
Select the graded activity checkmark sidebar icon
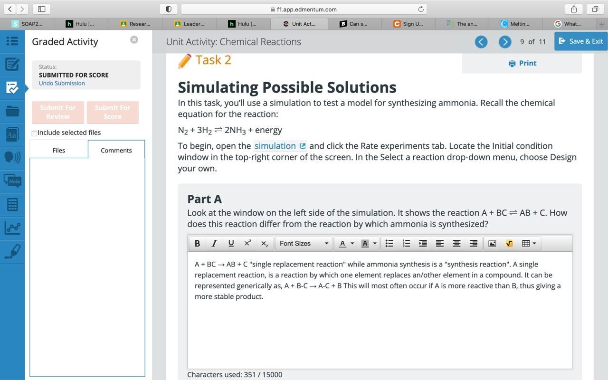[x=12, y=88]
